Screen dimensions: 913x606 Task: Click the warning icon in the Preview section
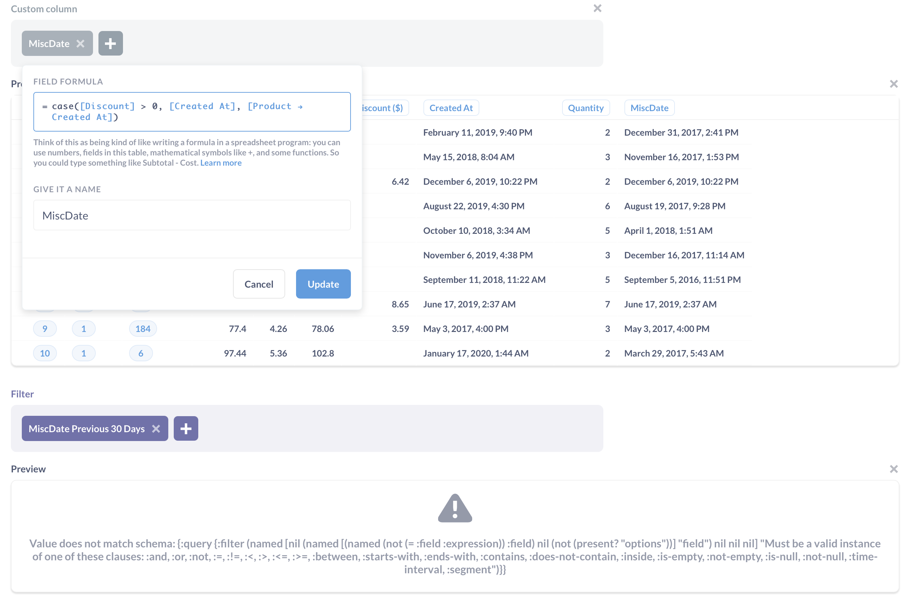[x=455, y=507]
